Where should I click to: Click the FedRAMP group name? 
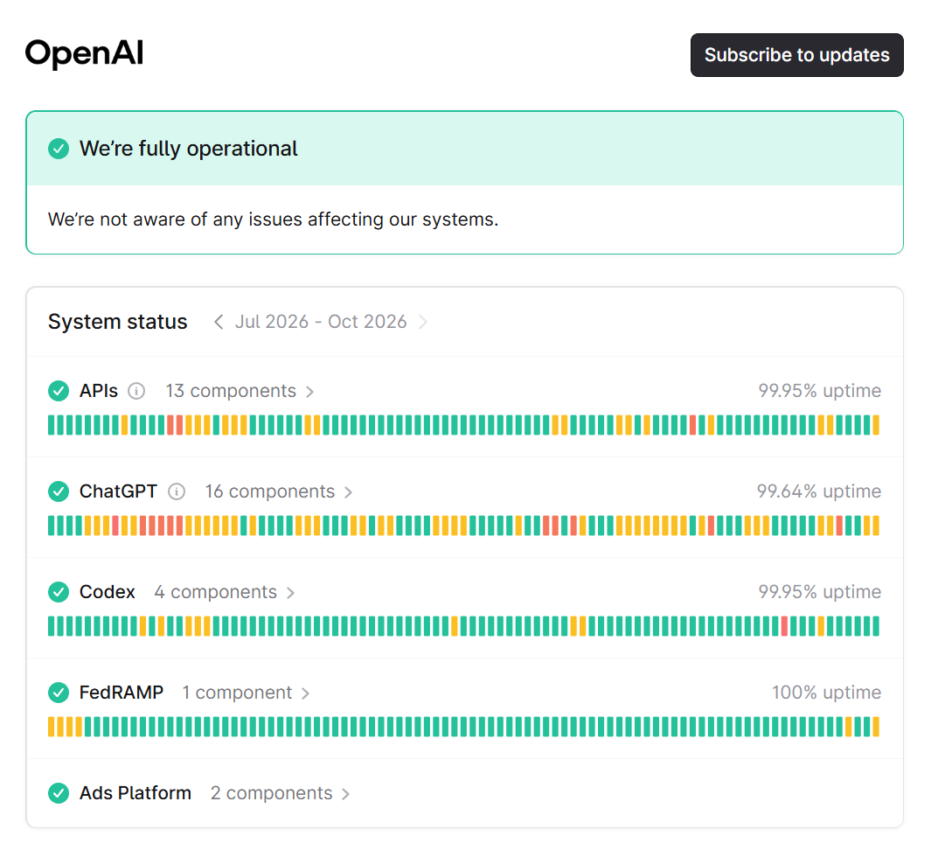122,692
